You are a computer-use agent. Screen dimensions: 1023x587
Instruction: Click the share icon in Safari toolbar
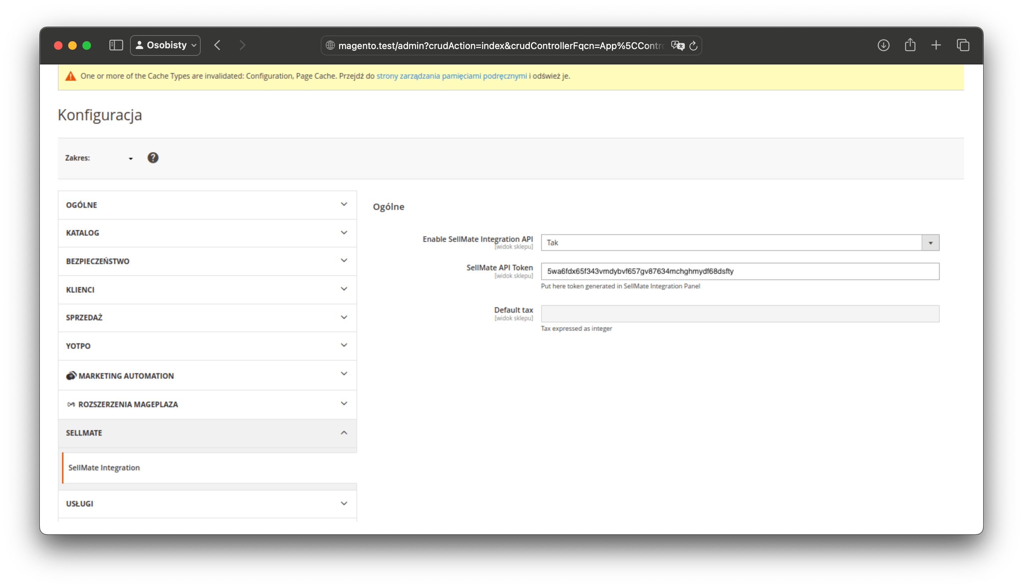pos(910,45)
